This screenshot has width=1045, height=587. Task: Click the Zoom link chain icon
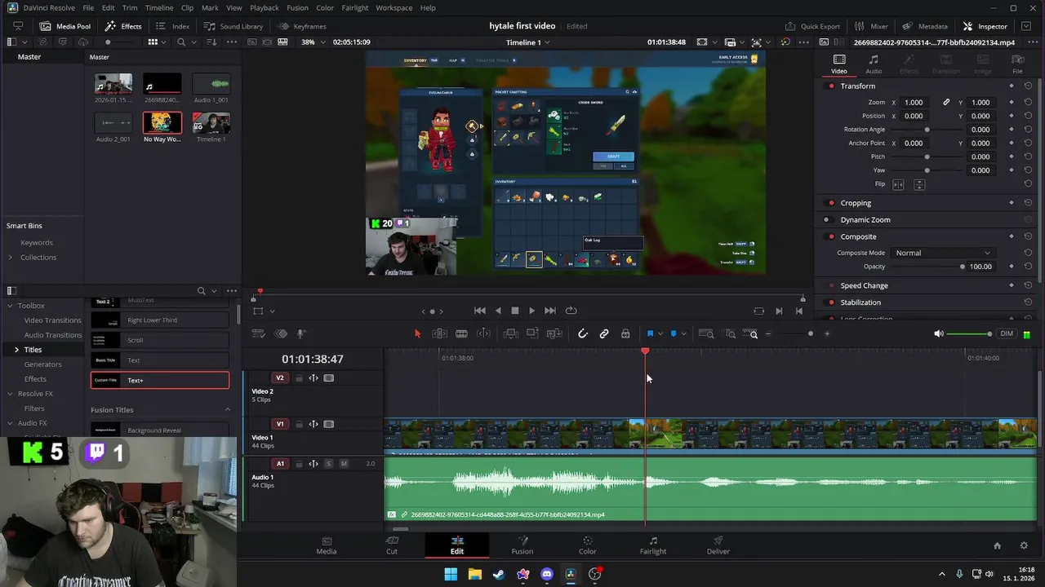[x=946, y=103]
